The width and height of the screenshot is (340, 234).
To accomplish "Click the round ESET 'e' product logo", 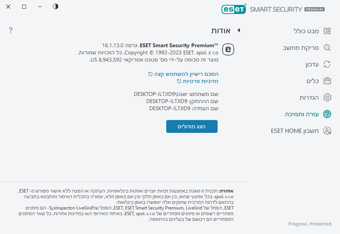I will (228, 49).
